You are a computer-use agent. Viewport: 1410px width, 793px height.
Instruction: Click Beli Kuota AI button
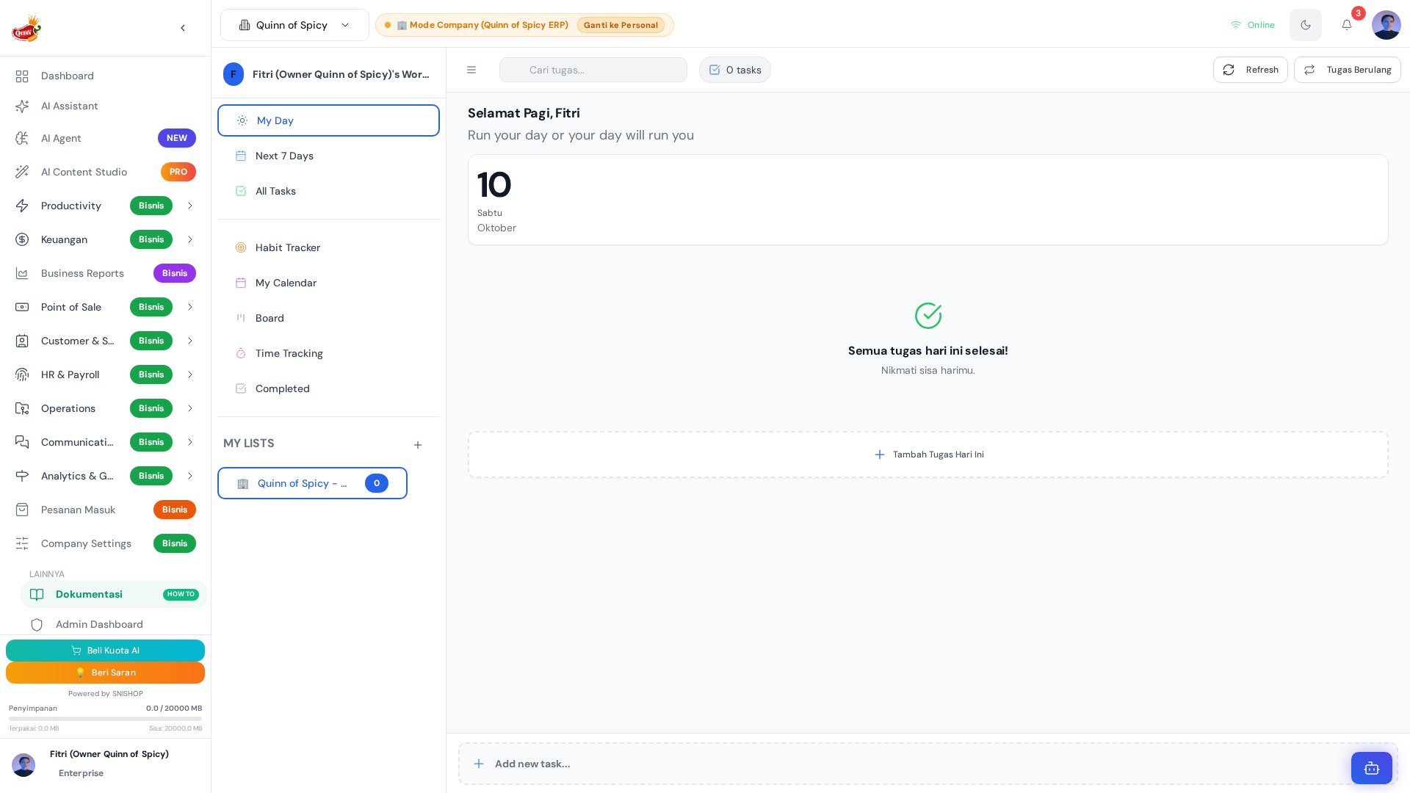coord(105,651)
